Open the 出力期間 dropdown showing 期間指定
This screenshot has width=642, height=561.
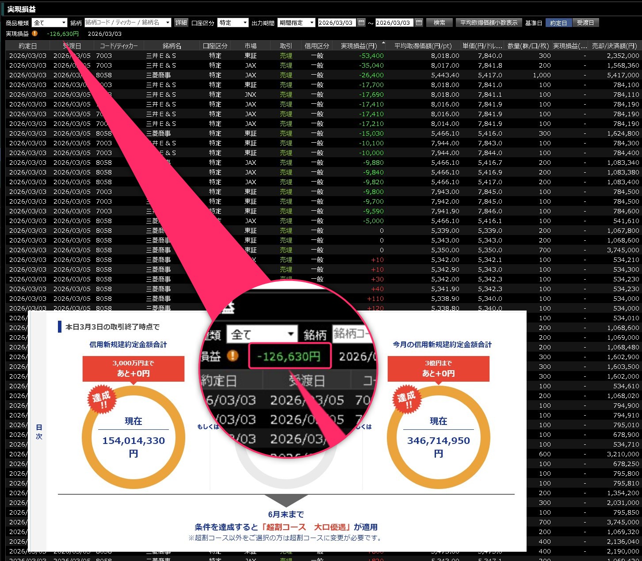tap(296, 23)
